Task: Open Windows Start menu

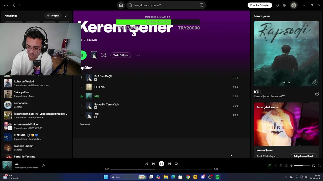Action: pos(106,177)
